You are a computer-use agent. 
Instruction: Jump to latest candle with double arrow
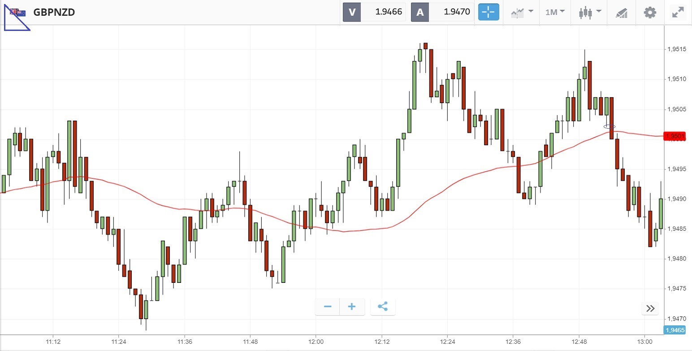650,308
